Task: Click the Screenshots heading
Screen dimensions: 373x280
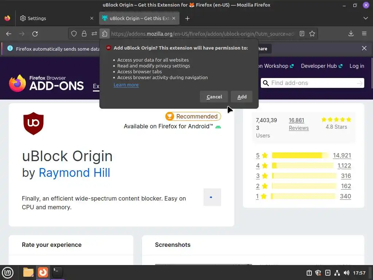Action: [173, 245]
